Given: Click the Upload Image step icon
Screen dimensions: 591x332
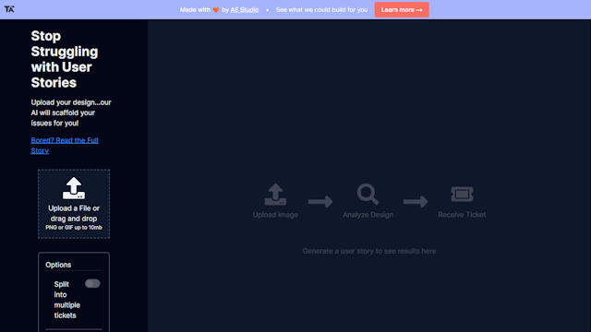Looking at the screenshot, I should 275,195.
